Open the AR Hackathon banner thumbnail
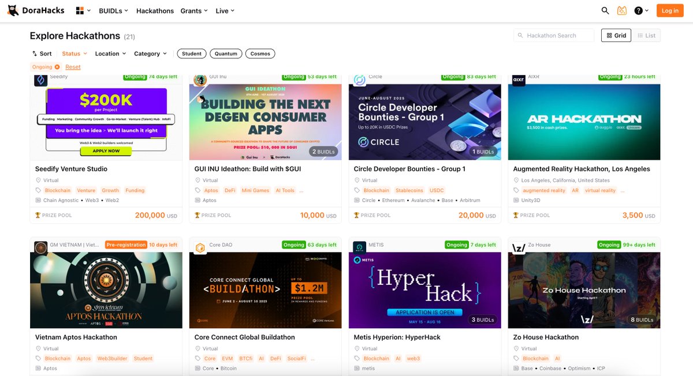This screenshot has width=693, height=376. click(584, 122)
